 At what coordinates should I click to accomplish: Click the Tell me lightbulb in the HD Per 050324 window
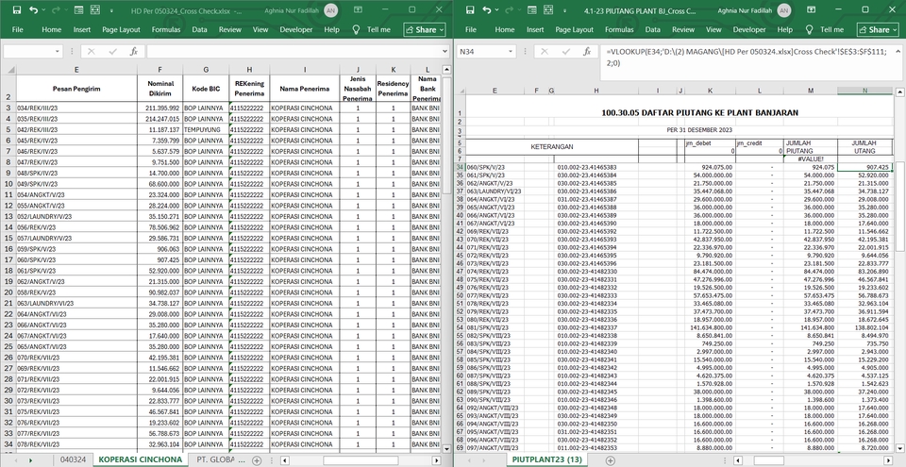click(x=356, y=29)
